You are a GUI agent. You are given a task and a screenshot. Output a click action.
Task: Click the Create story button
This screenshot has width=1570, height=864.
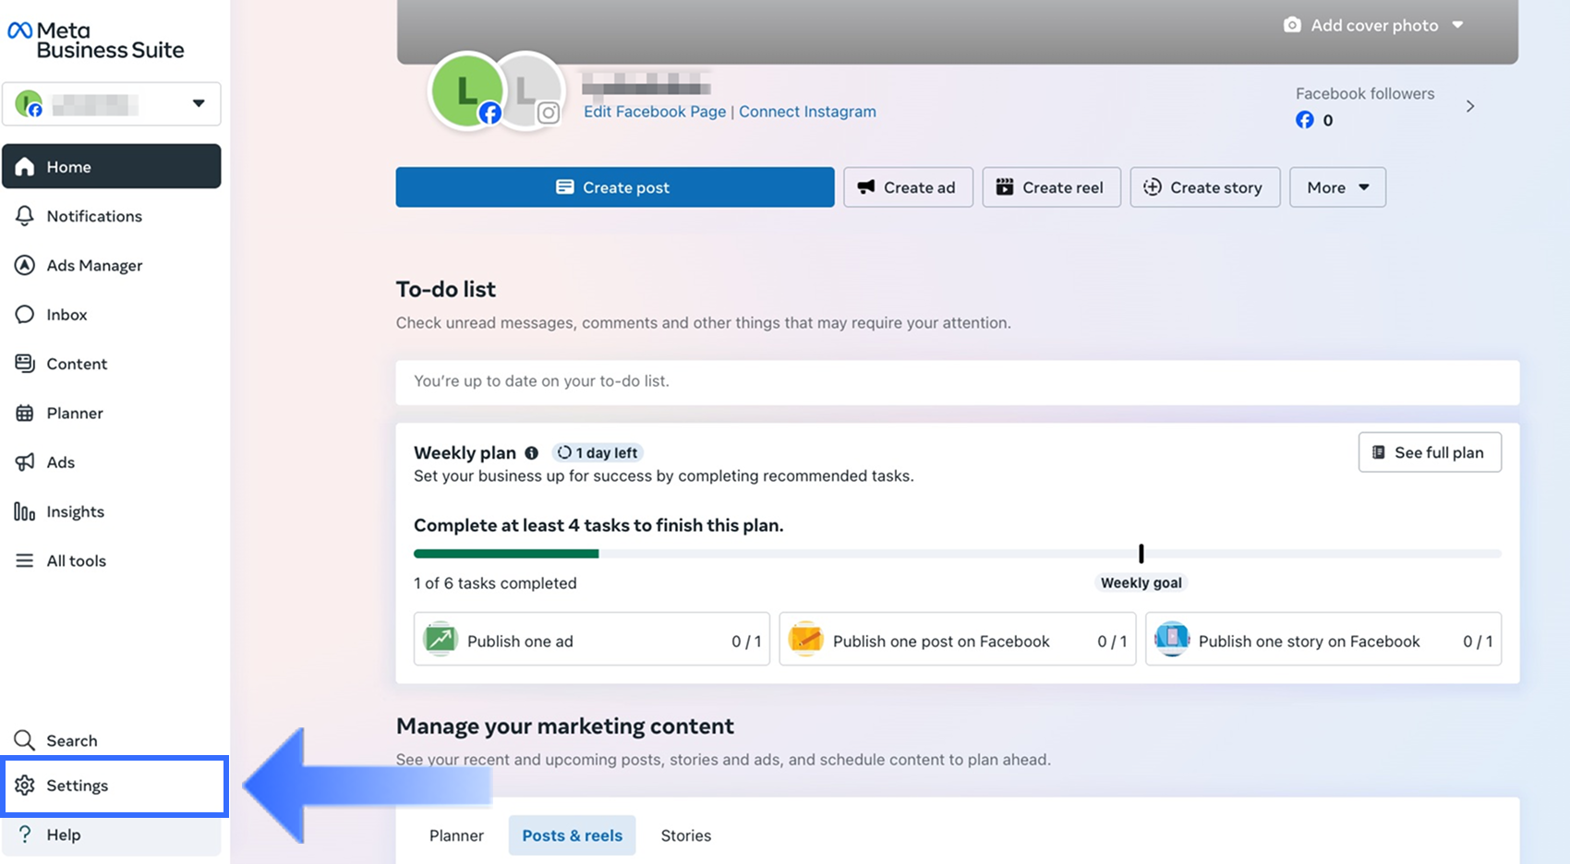point(1205,187)
